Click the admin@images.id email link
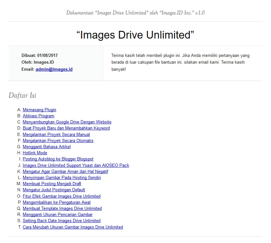The image size is (271, 243). click(x=54, y=69)
